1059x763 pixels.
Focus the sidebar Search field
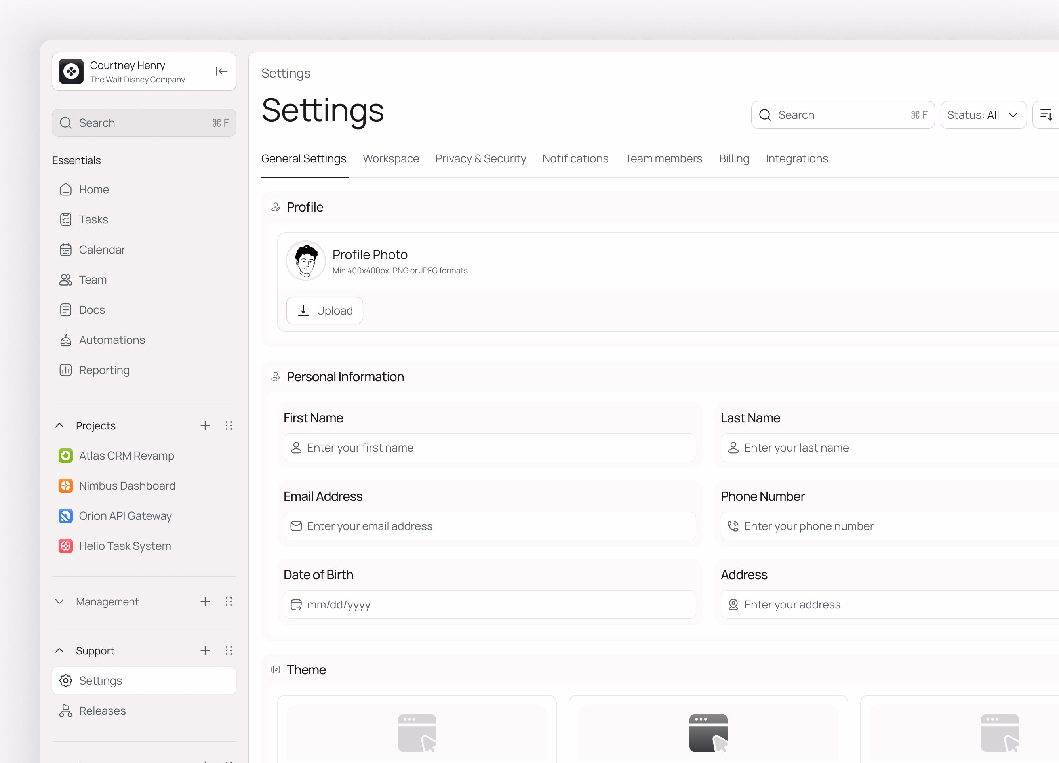coord(144,123)
